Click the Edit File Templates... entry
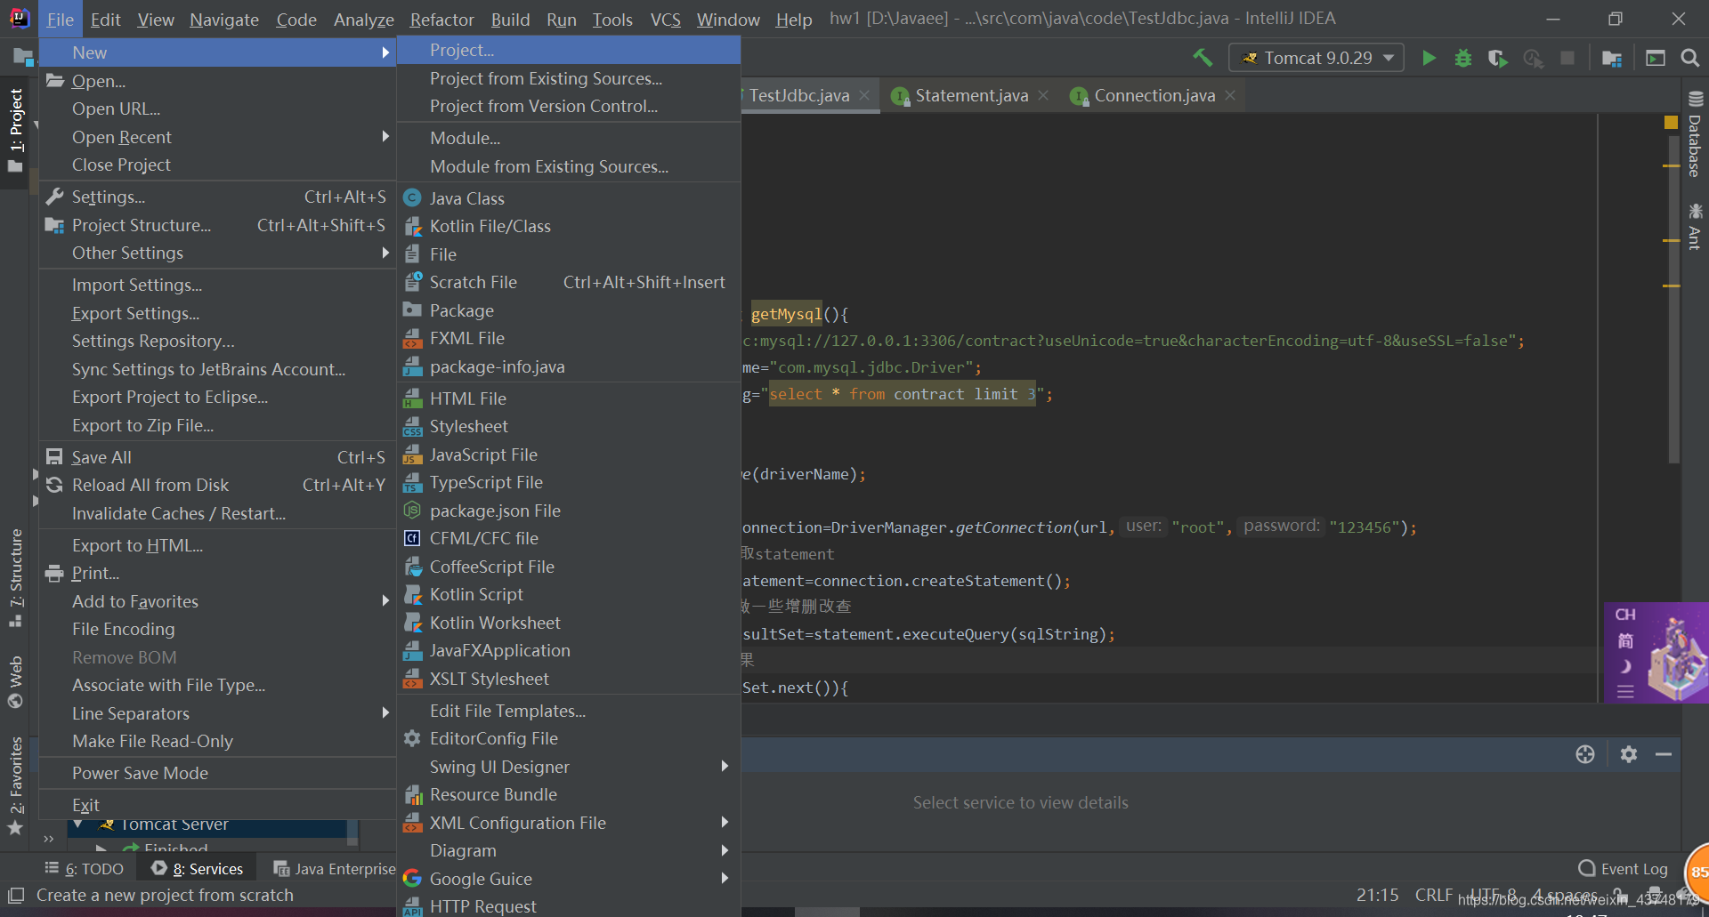 (568, 711)
